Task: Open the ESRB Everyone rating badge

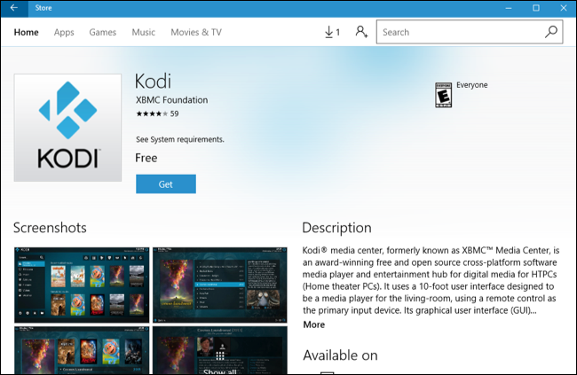Action: 444,95
